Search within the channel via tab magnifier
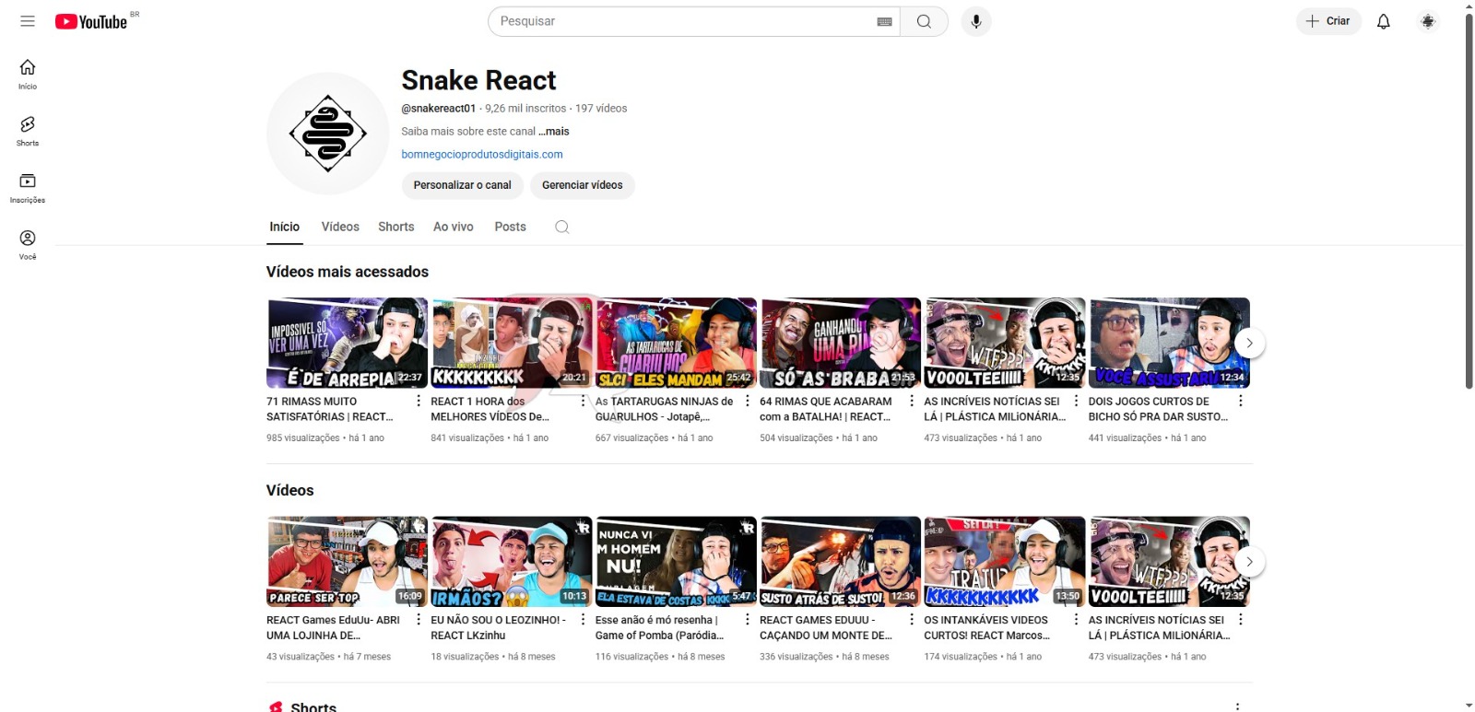This screenshot has width=1475, height=712. coord(561,227)
